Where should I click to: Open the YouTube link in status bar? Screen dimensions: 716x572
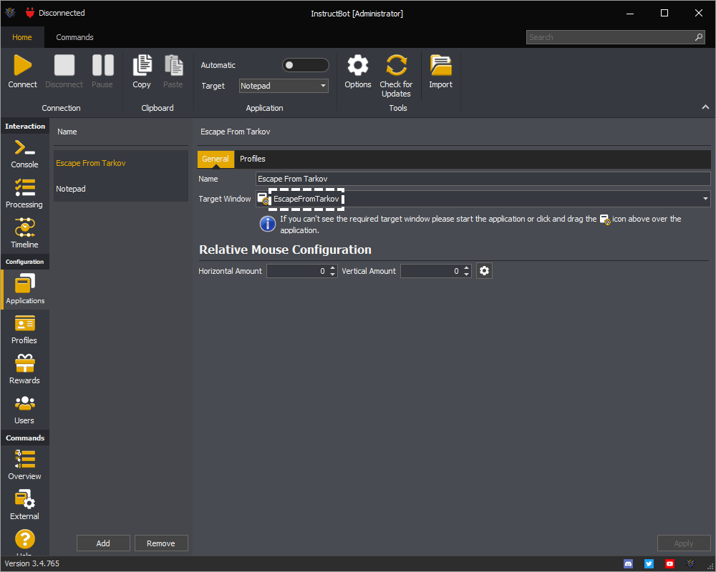click(x=669, y=564)
